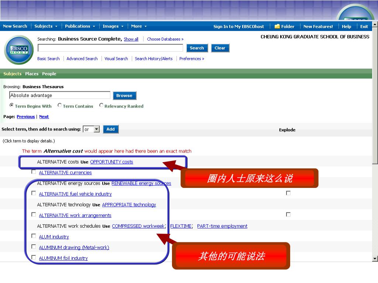Open the OPPORTUNITY costs term
The height and width of the screenshot is (283, 378).
[x=111, y=162]
